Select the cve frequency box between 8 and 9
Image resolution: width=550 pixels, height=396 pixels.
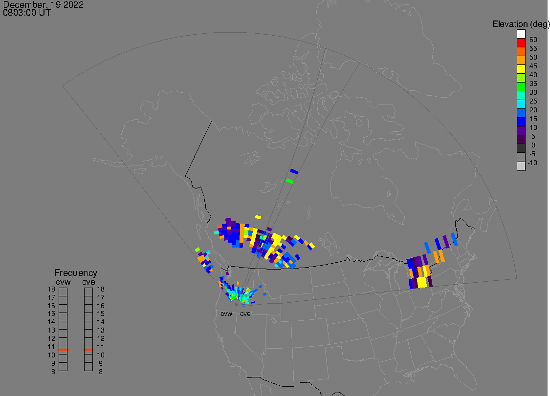(88, 367)
